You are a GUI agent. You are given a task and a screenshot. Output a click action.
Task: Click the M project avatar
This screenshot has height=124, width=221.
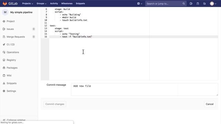[5, 12]
